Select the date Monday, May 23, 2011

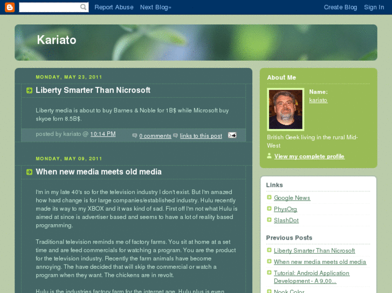(69, 77)
